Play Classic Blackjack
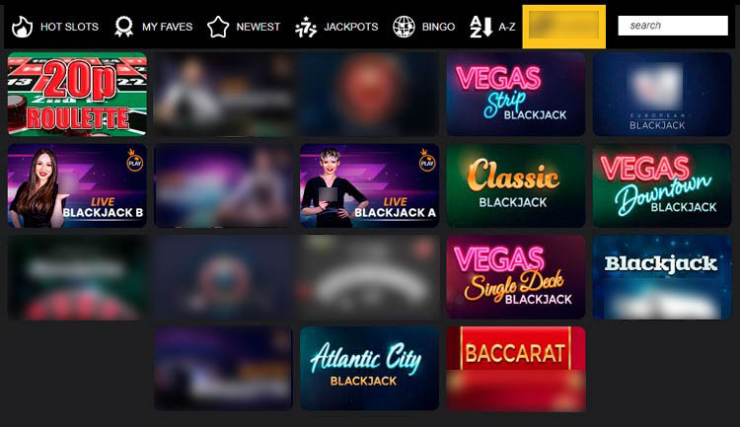The width and height of the screenshot is (740, 427). click(x=516, y=185)
